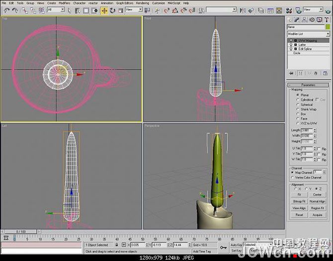Click the Quick Render teapot icon
The height and width of the screenshot is (261, 333).
pos(329,10)
